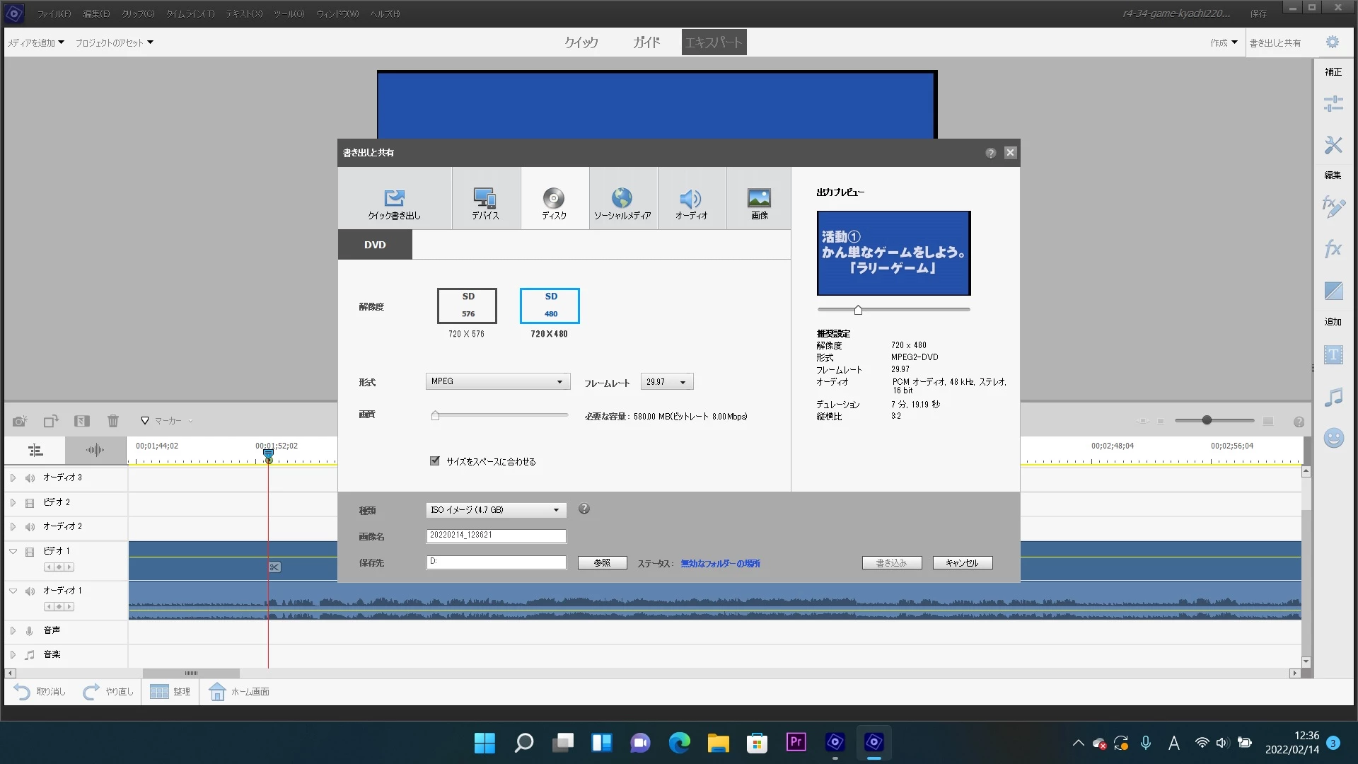Open the デバイス export option
The image size is (1358, 764).
coord(485,199)
